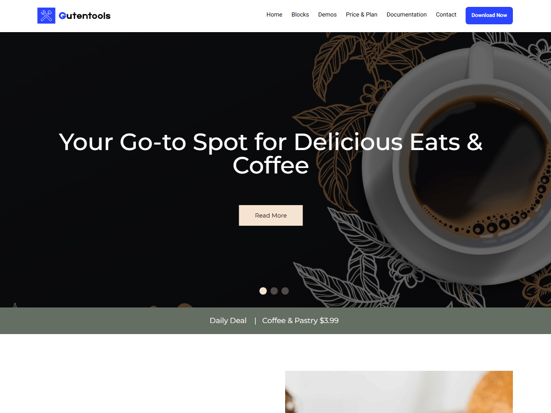Click the Gutentools wrench logo icon
The image size is (551, 413).
pos(46,16)
